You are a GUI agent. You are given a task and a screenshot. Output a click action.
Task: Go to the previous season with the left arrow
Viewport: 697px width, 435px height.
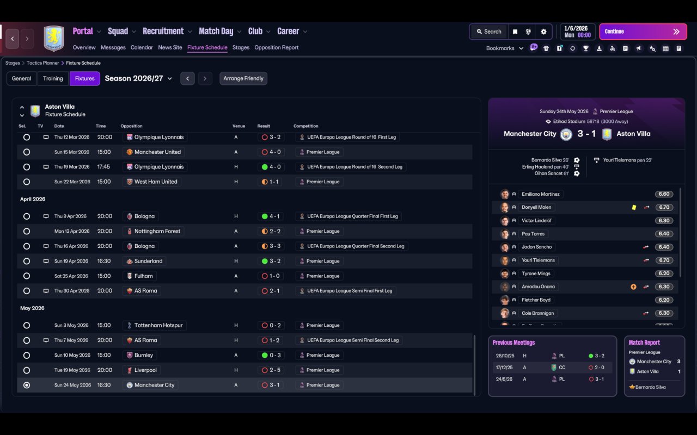(187, 78)
